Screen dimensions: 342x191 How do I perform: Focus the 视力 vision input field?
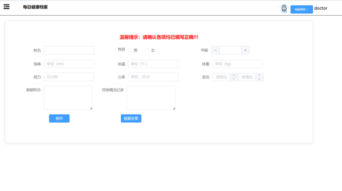point(69,77)
